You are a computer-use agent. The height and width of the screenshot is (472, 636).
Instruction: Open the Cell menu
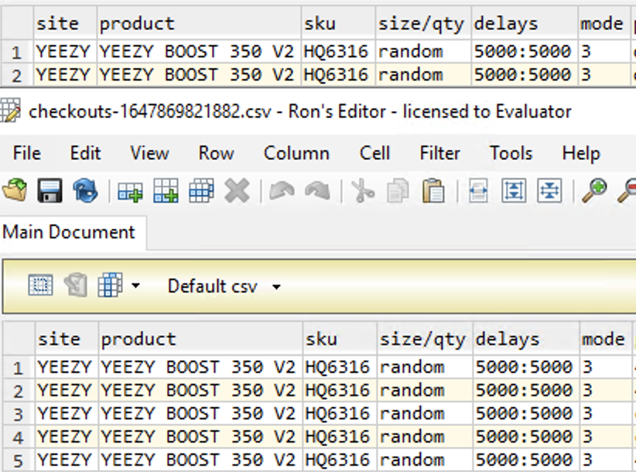coord(374,153)
